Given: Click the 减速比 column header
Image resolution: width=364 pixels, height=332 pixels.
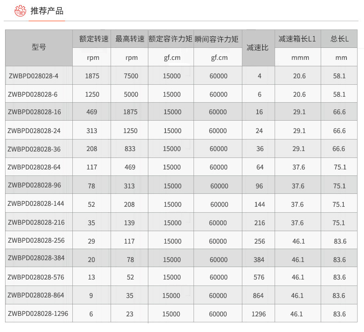Looking at the screenshot, I should [258, 47].
